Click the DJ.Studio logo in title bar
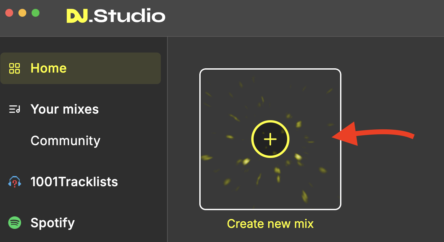The image size is (444, 242). (x=116, y=16)
